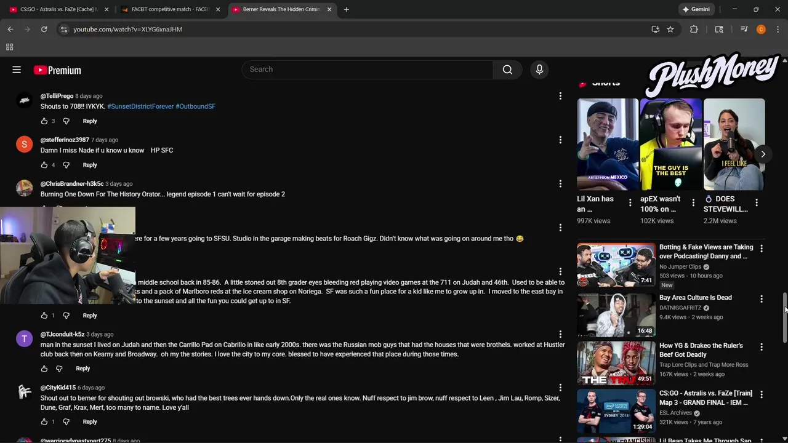
Task: Open the YouTube hamburger guide menu
Action: coord(17,70)
